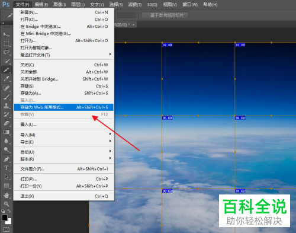Open the 图层(L) menu
This screenshot has width=296, height=233.
(x=78, y=4)
